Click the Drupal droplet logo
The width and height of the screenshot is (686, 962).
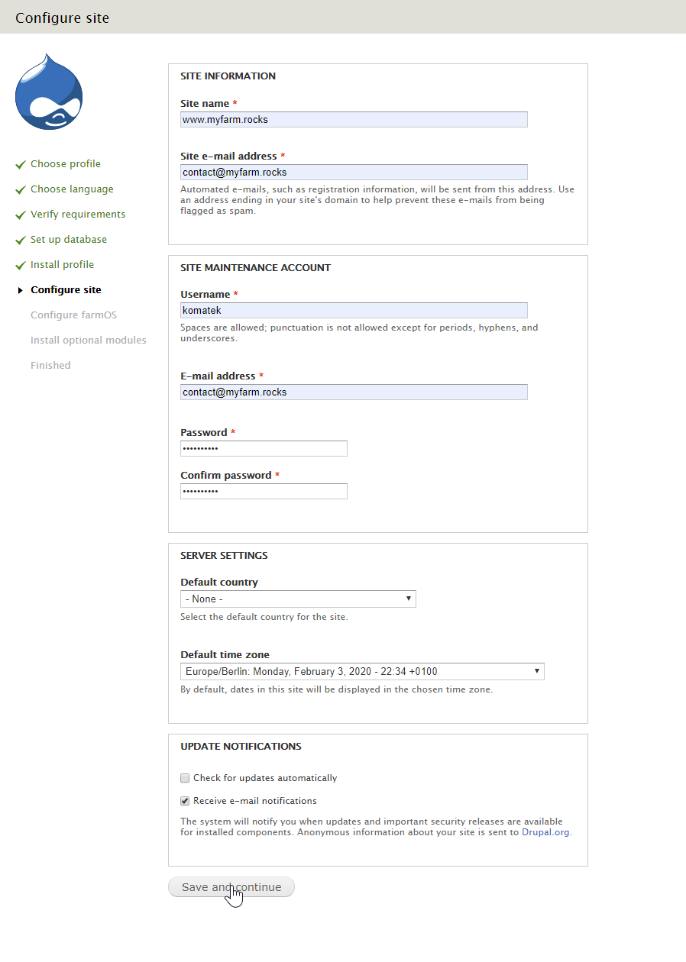coord(49,92)
